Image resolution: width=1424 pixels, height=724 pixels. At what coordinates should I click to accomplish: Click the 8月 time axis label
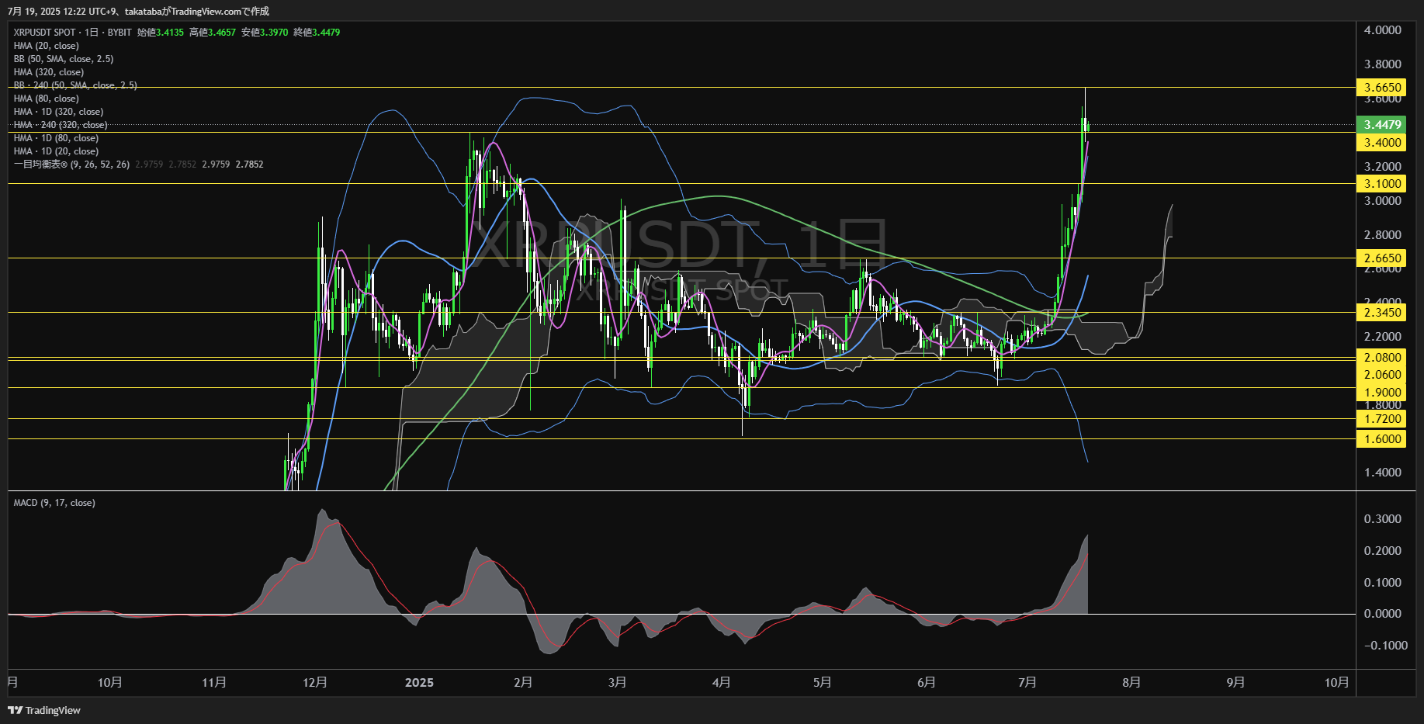pyautogui.click(x=1131, y=683)
